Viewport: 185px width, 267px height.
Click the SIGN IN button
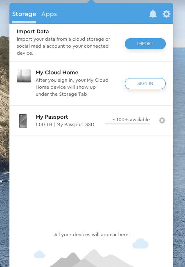coord(145,83)
